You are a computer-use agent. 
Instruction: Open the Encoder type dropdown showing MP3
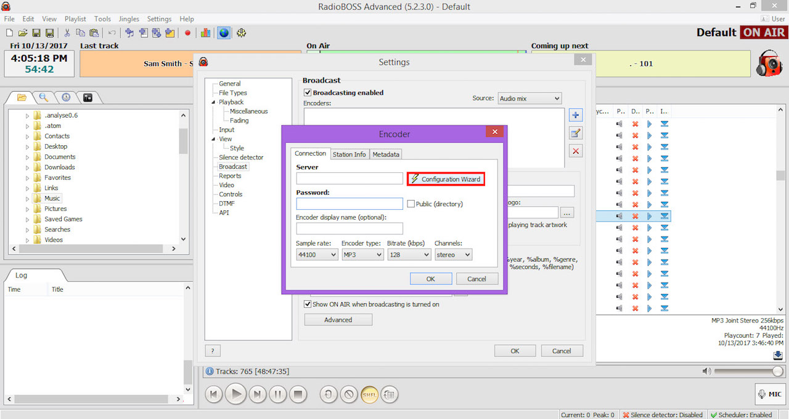(362, 254)
